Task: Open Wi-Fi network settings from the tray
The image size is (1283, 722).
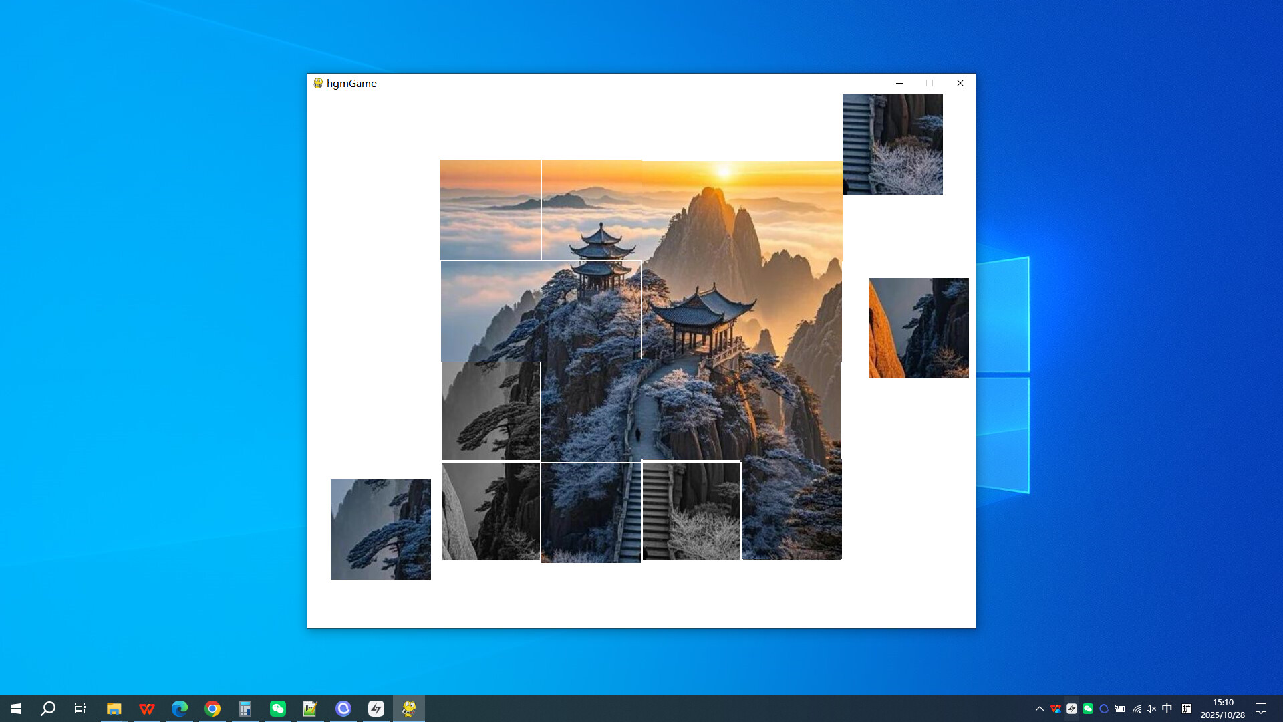Action: pos(1135,709)
